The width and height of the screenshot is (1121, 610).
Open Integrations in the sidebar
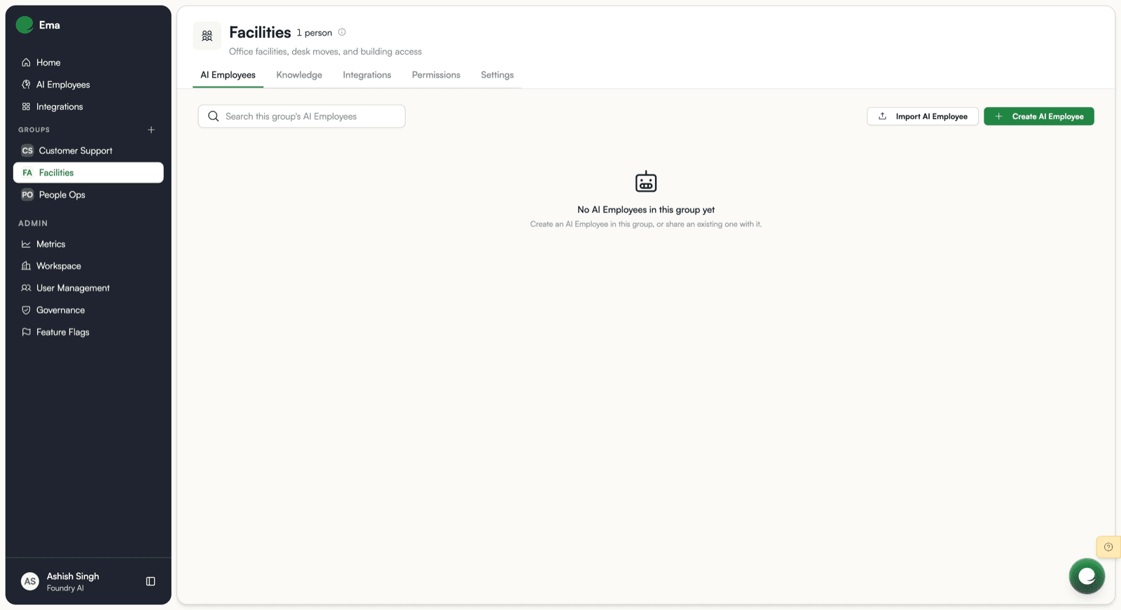tap(88, 106)
